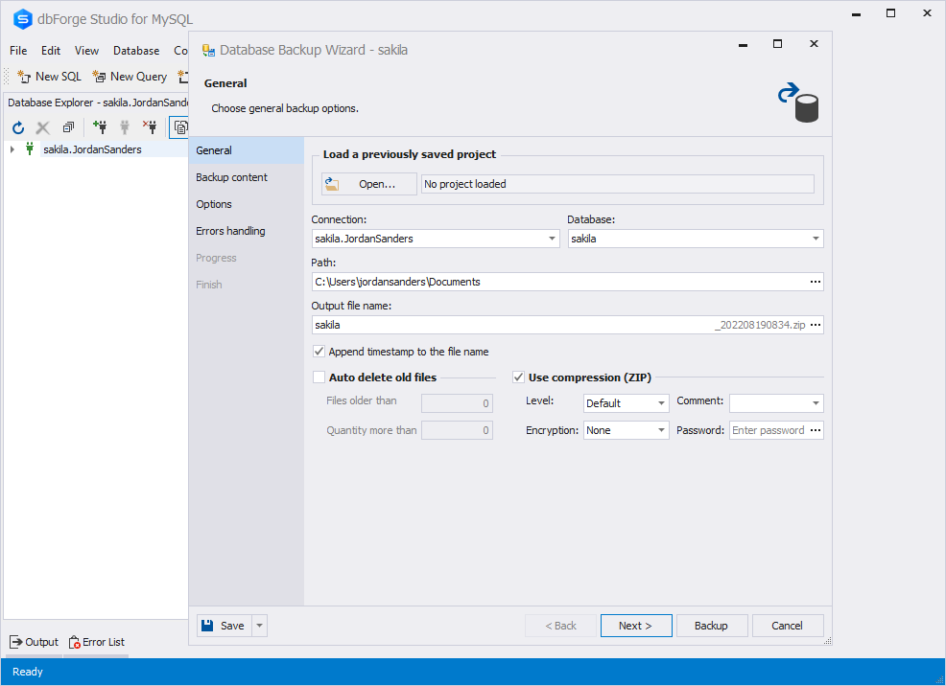
Task: Click Open... to load a saved project
Action: coord(369,184)
